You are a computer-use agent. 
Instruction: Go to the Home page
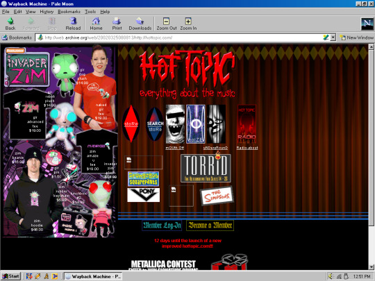pyautogui.click(x=96, y=24)
